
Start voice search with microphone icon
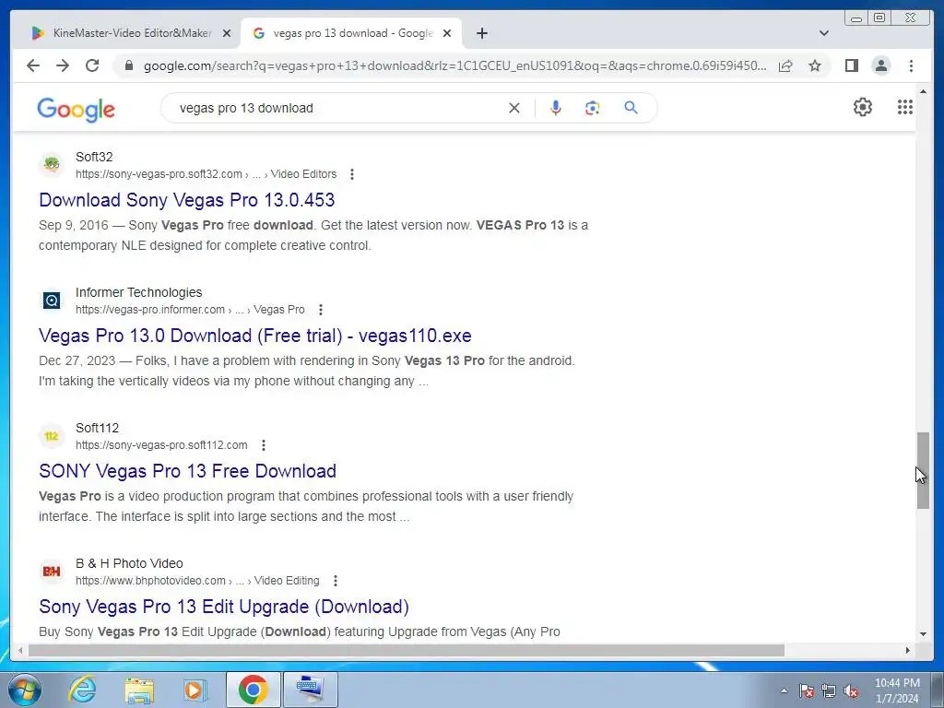[x=556, y=108]
